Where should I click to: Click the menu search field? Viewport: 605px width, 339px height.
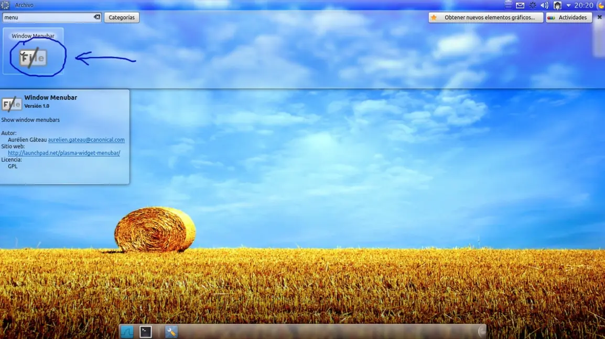[x=52, y=17]
